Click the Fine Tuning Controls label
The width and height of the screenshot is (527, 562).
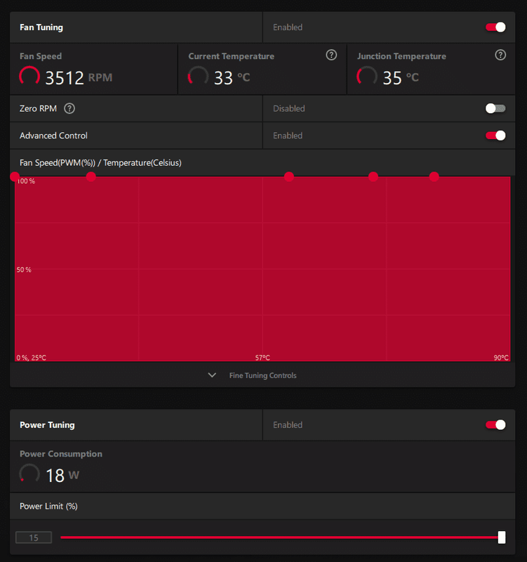coord(262,376)
